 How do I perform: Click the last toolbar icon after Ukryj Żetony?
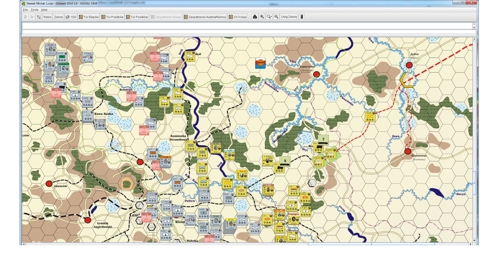[302, 17]
